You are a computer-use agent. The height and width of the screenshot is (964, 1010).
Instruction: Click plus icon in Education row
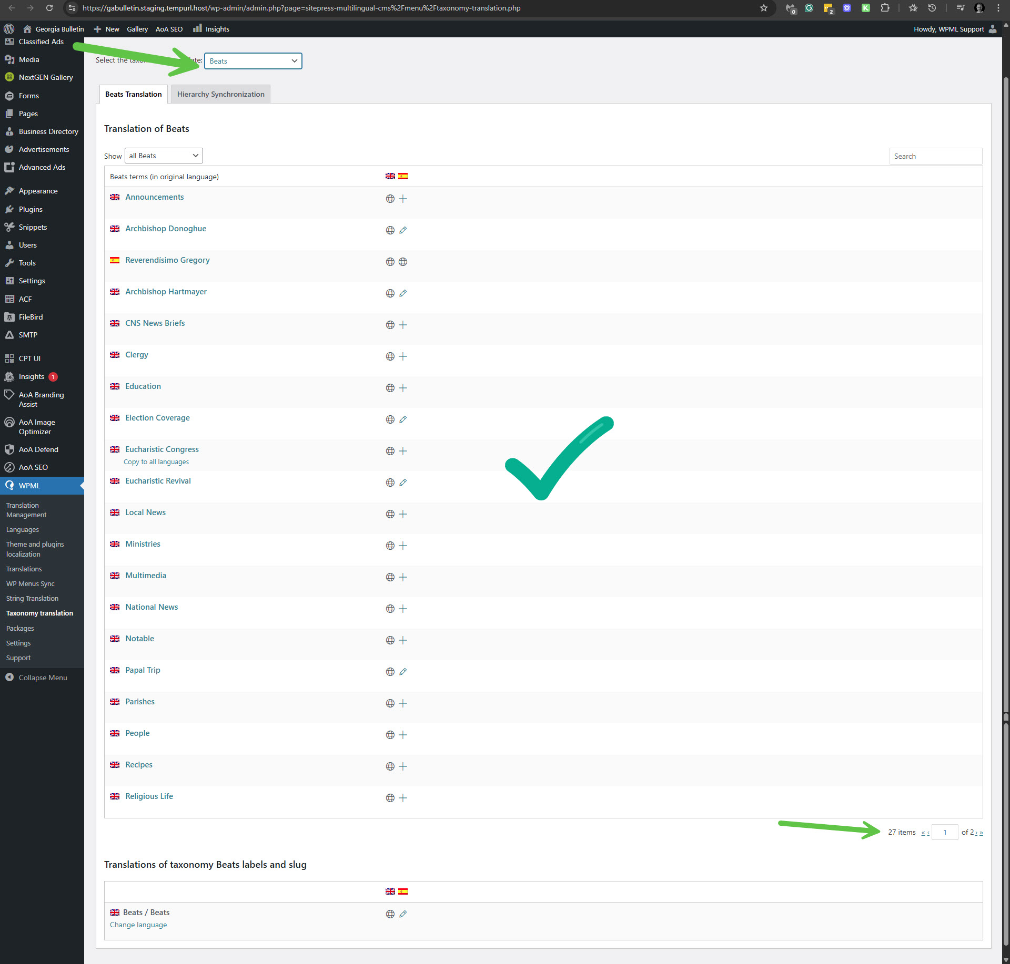pyautogui.click(x=403, y=388)
